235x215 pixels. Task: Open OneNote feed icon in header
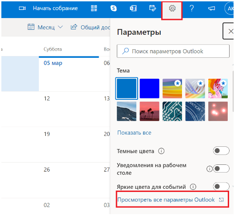tap(133, 8)
